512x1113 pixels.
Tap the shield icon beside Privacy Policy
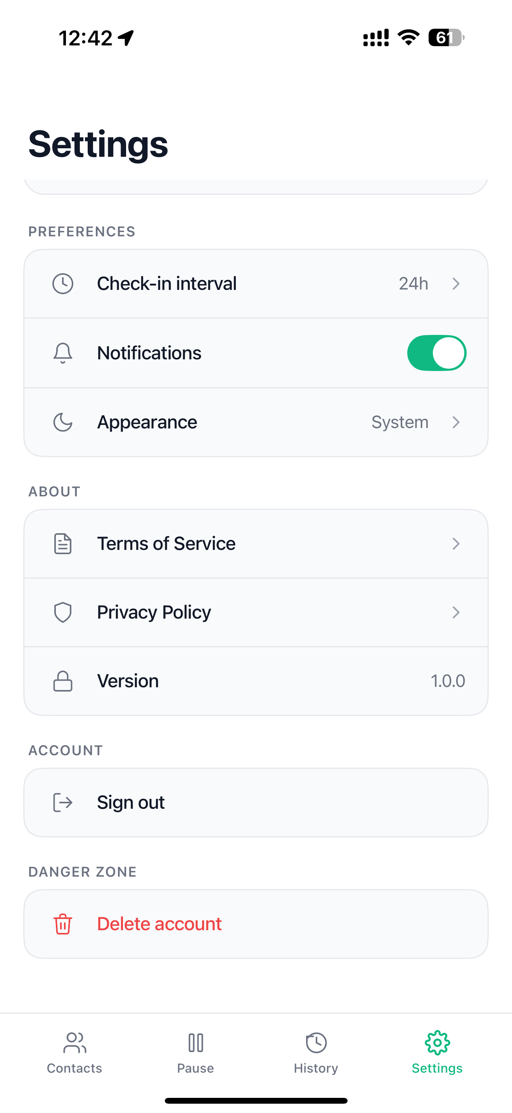pos(62,612)
